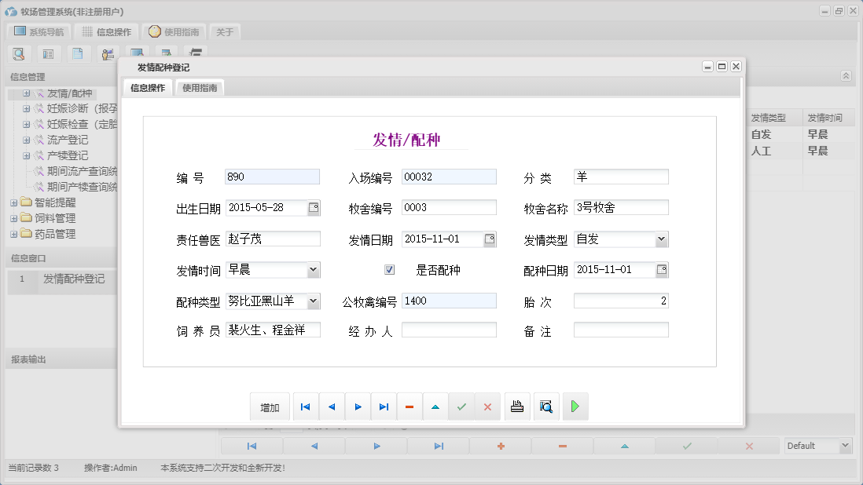Cancel editing with the red X icon
This screenshot has height=485, width=863.
click(487, 407)
